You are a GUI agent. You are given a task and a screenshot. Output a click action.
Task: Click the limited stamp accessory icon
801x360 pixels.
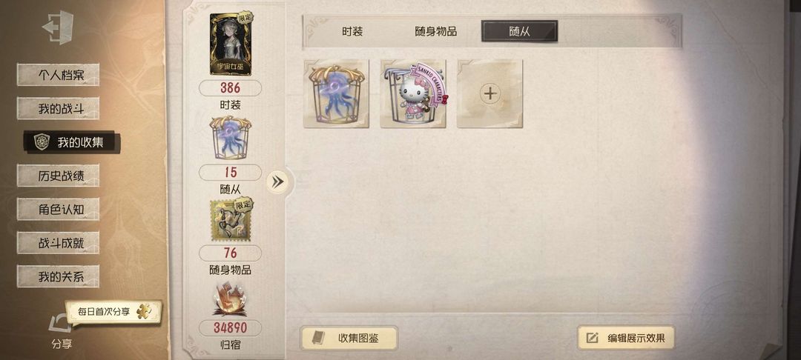231,220
